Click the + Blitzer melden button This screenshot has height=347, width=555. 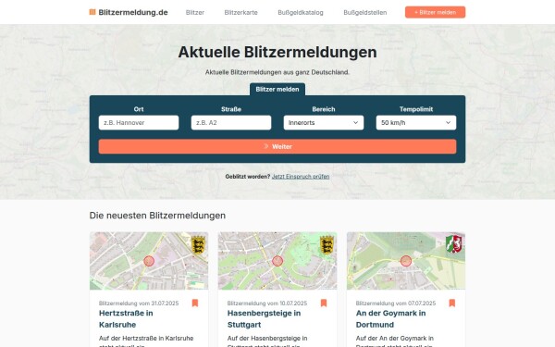pyautogui.click(x=436, y=12)
